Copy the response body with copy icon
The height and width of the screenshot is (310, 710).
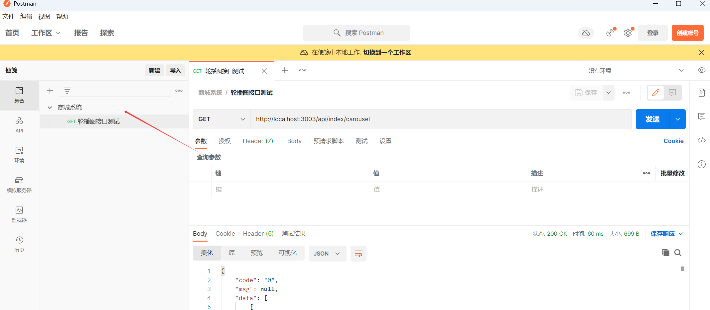[666, 253]
